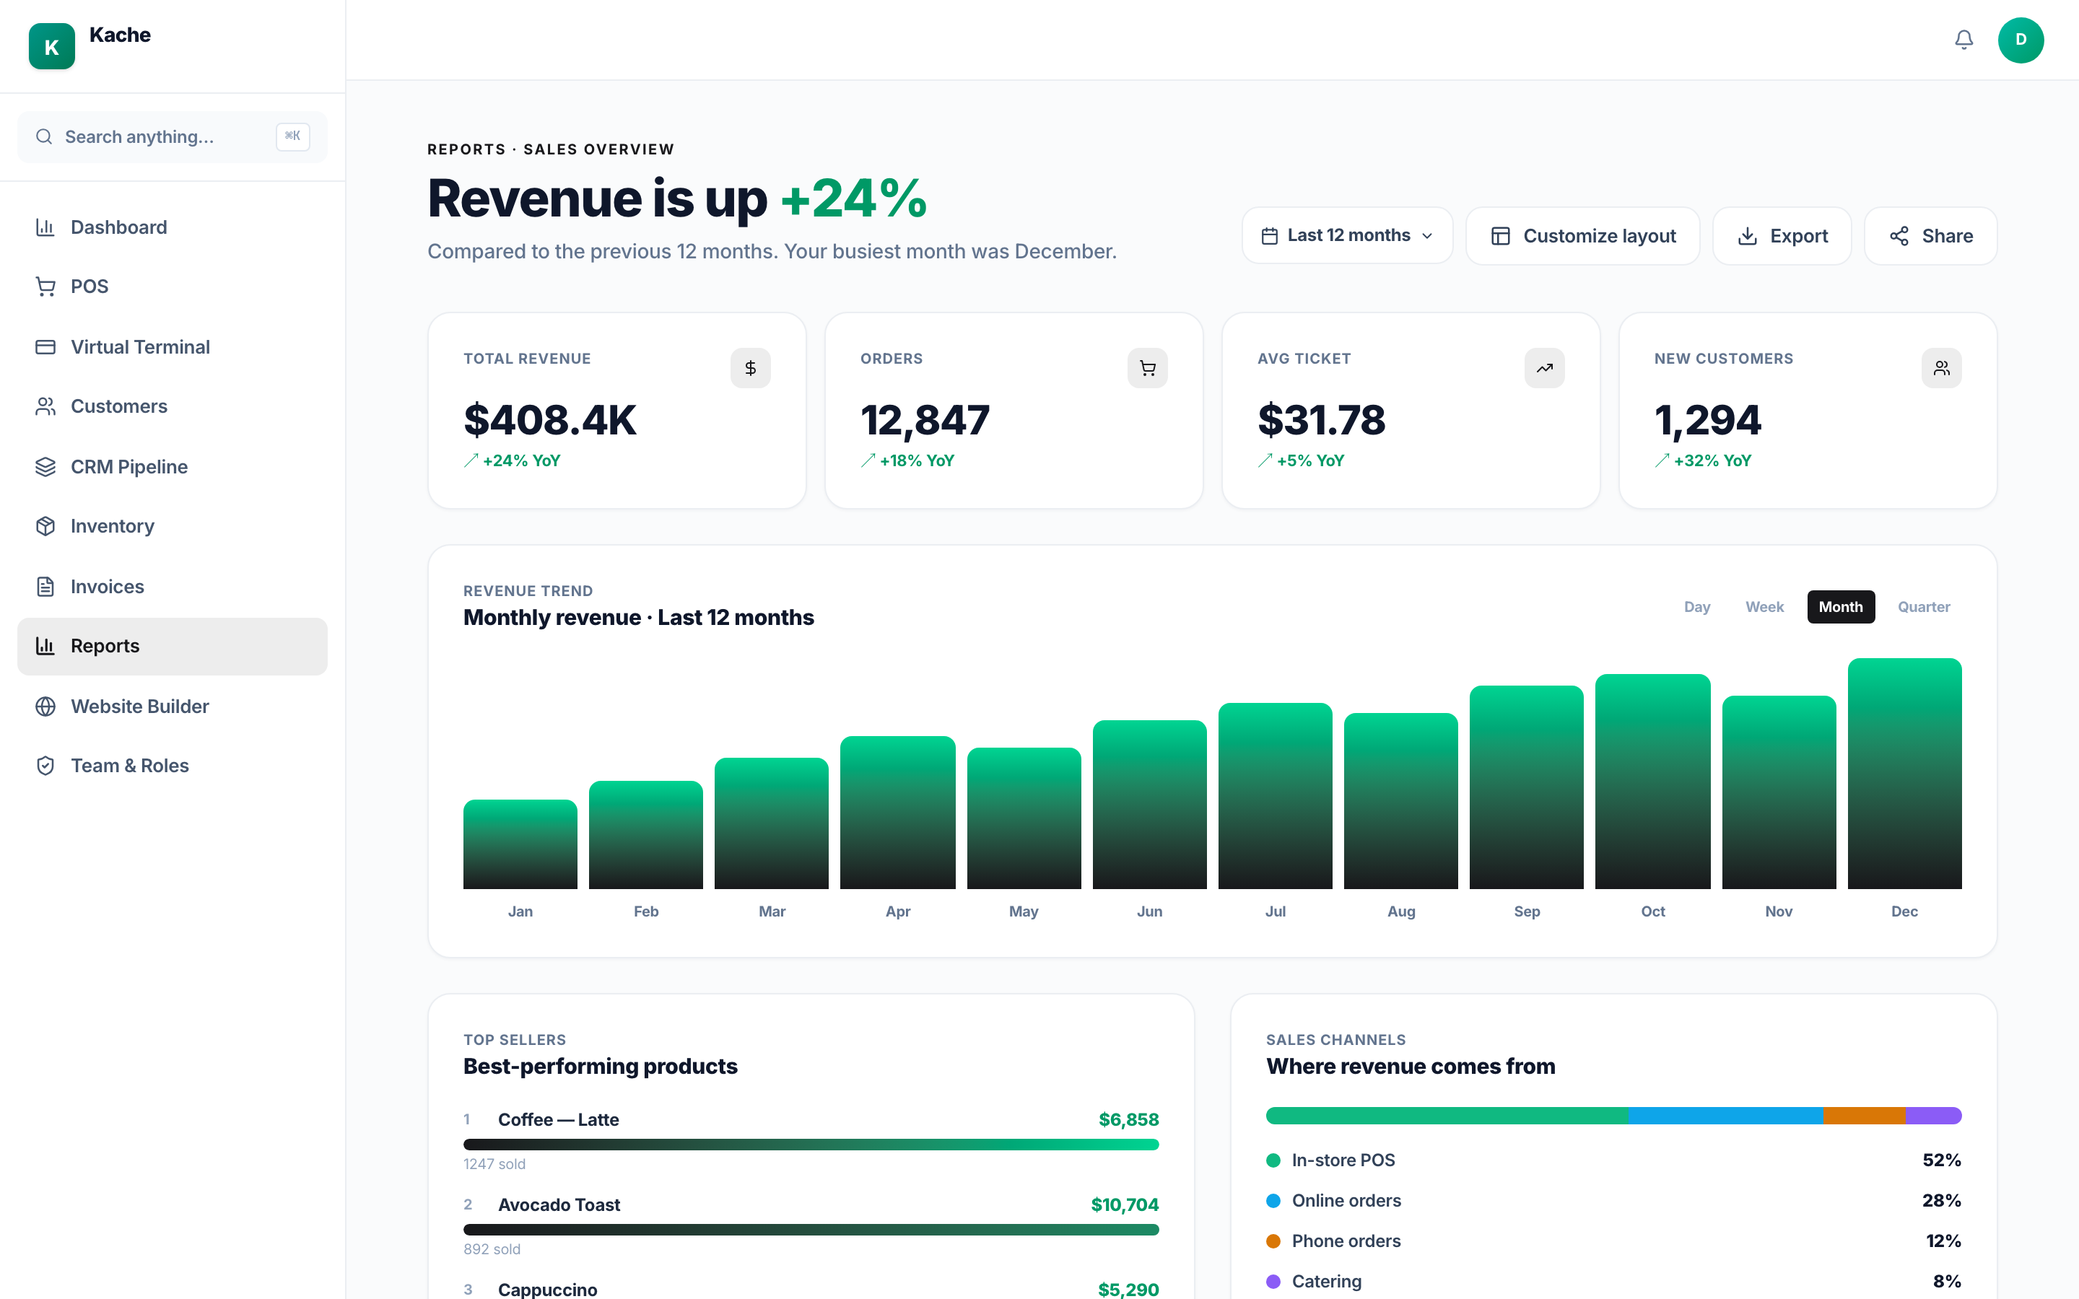The height and width of the screenshot is (1299, 2079).
Task: Click the Orders 12,847 value
Action: (925, 420)
